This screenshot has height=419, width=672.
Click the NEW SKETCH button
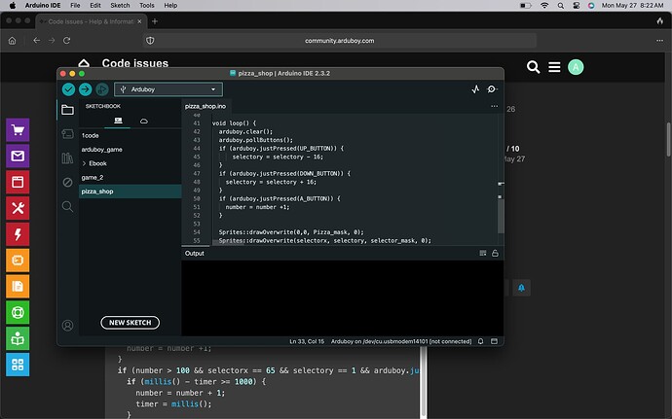coord(131,322)
